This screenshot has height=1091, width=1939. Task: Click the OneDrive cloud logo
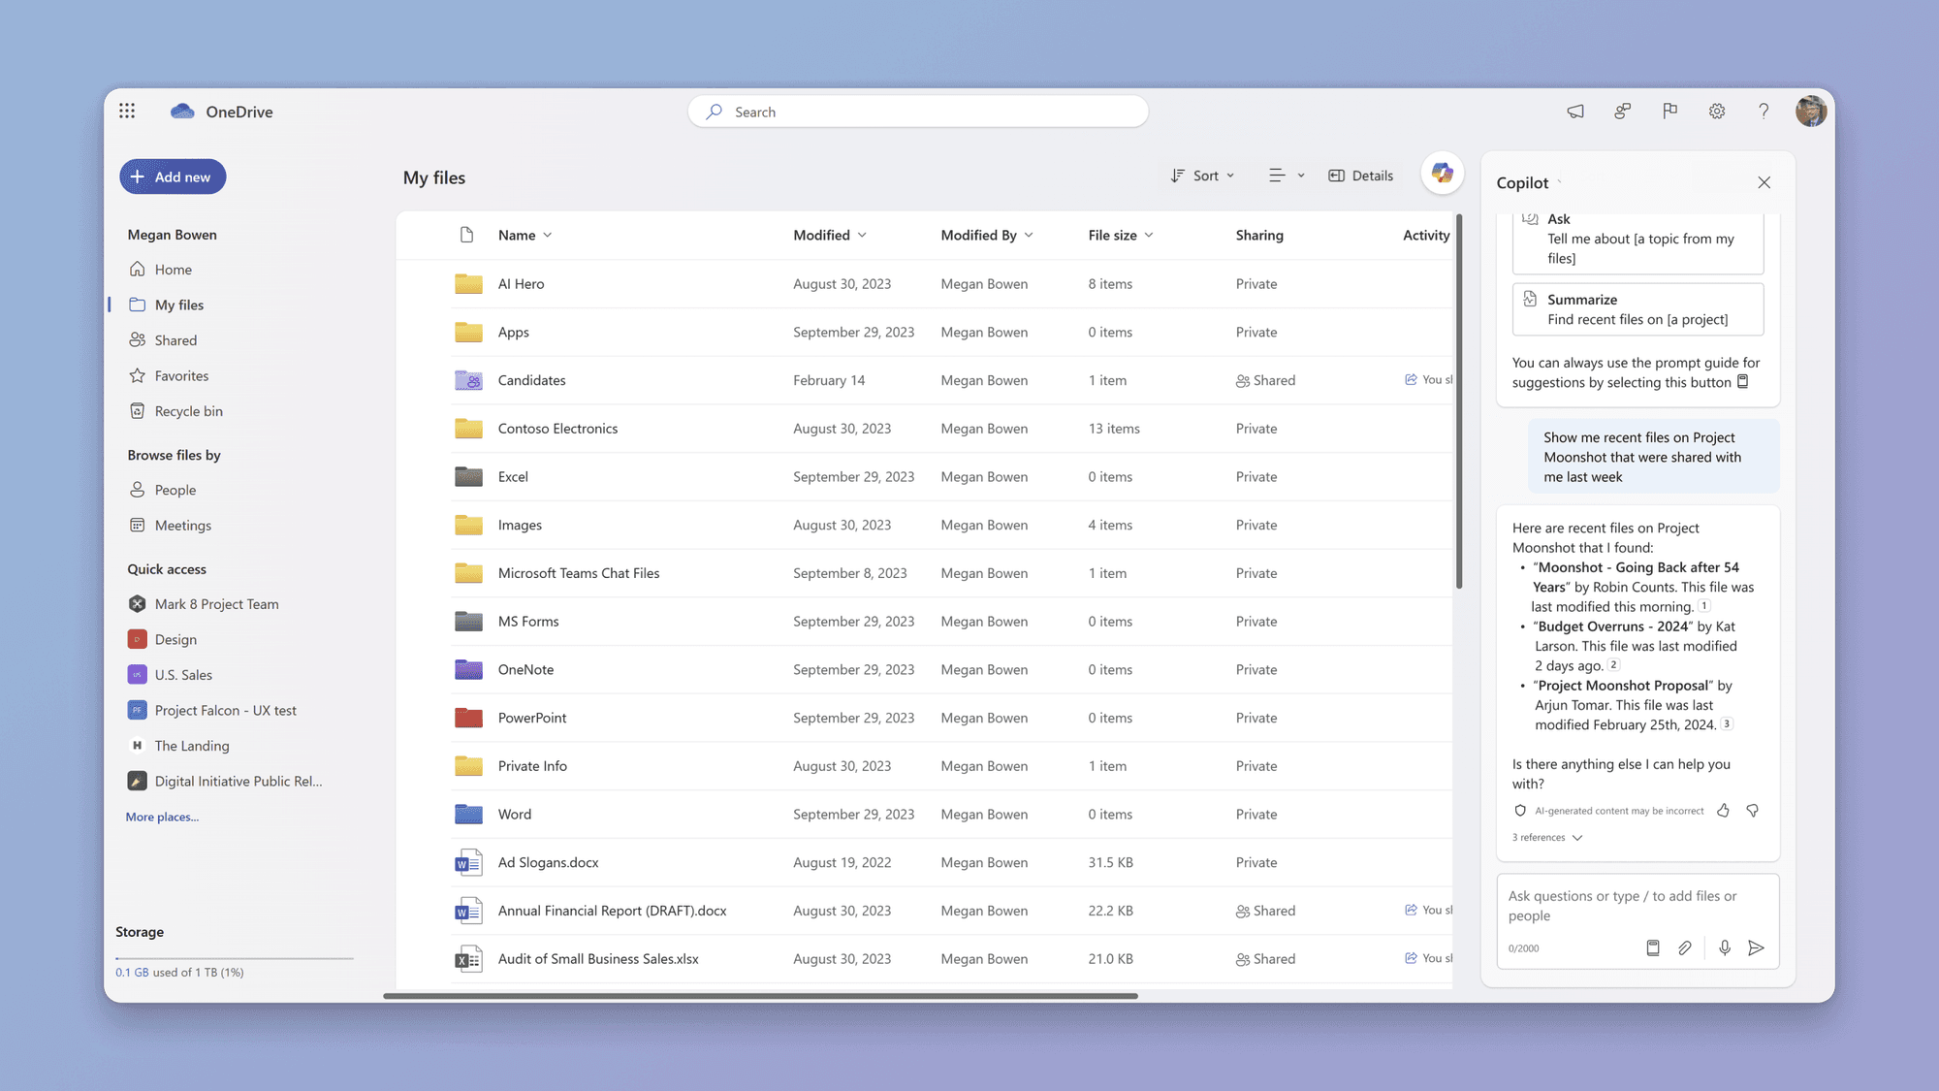(x=182, y=112)
